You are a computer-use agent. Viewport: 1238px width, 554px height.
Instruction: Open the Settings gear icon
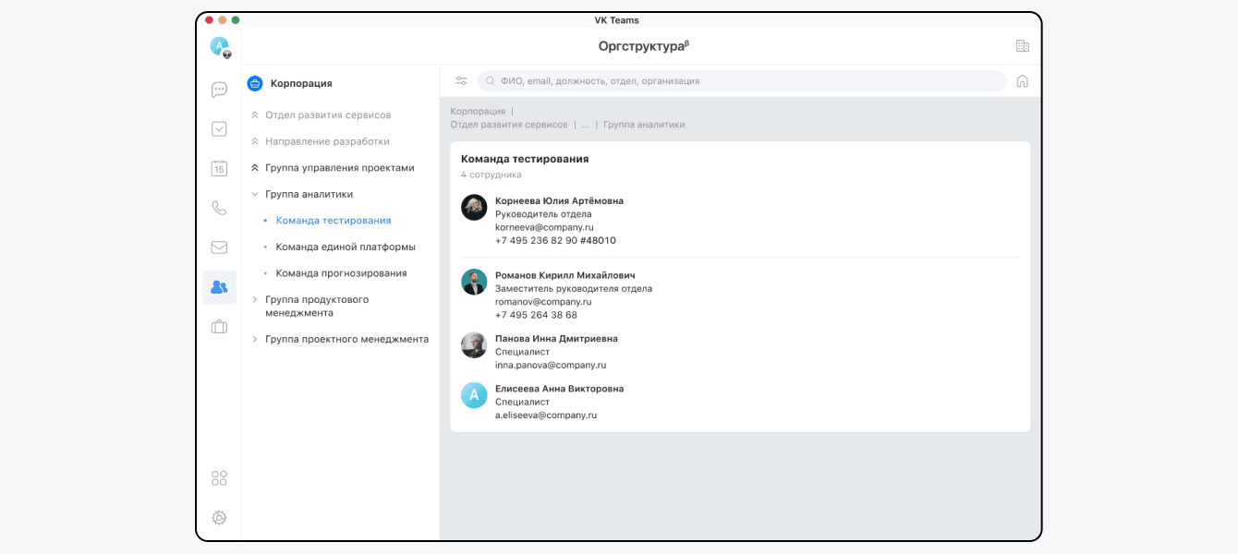(219, 518)
